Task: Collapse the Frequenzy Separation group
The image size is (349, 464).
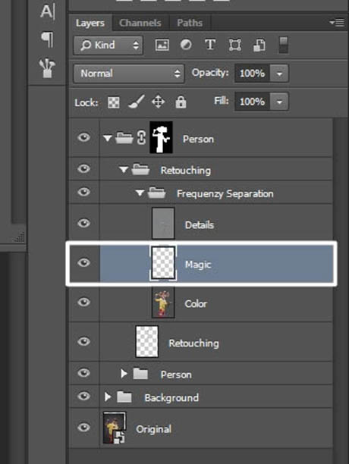Action: point(140,193)
